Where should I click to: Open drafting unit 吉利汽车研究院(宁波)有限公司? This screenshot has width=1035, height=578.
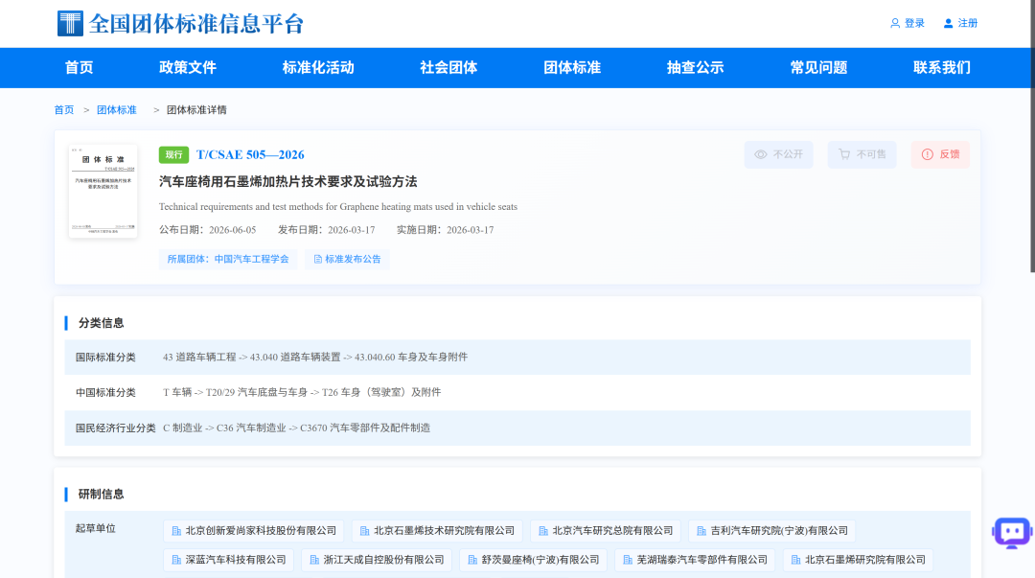[x=772, y=531]
